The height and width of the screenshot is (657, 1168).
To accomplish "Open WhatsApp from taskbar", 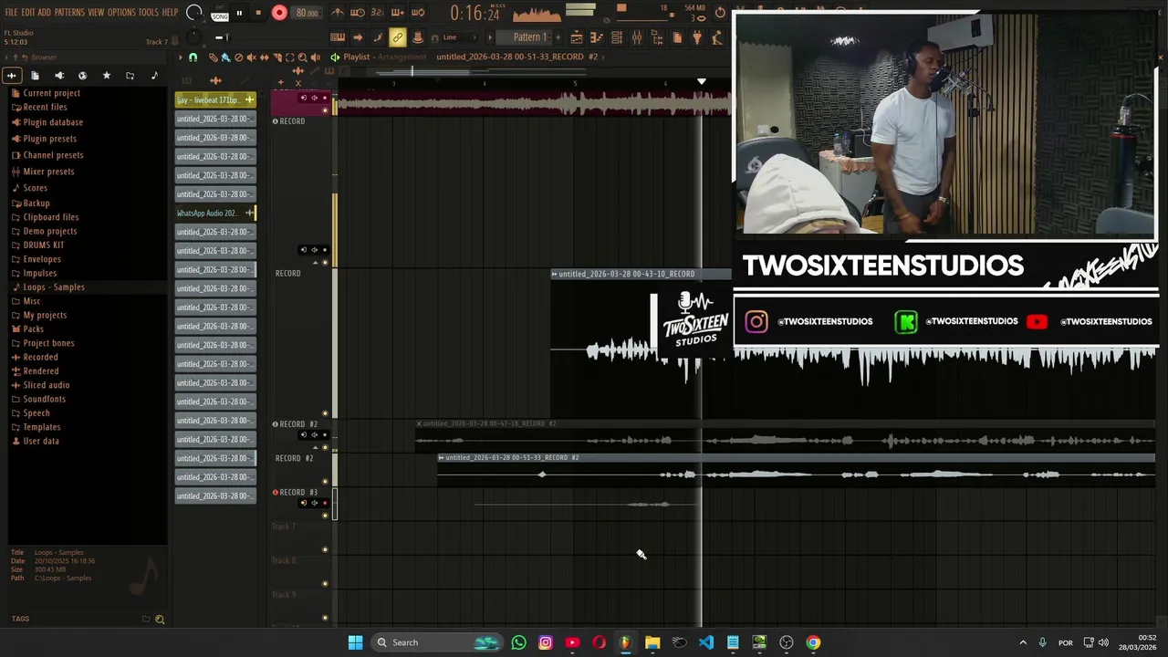I will coord(518,642).
